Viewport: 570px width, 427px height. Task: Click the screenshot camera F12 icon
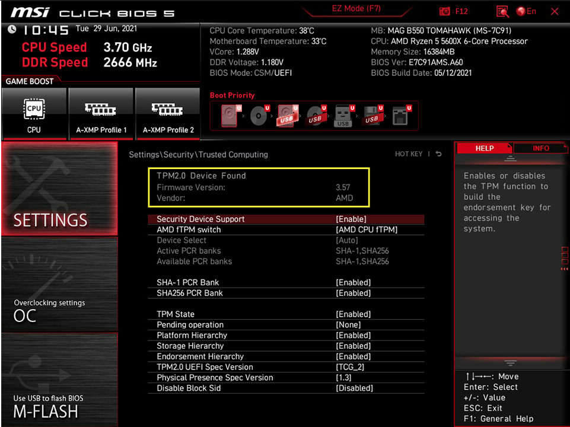(444, 12)
